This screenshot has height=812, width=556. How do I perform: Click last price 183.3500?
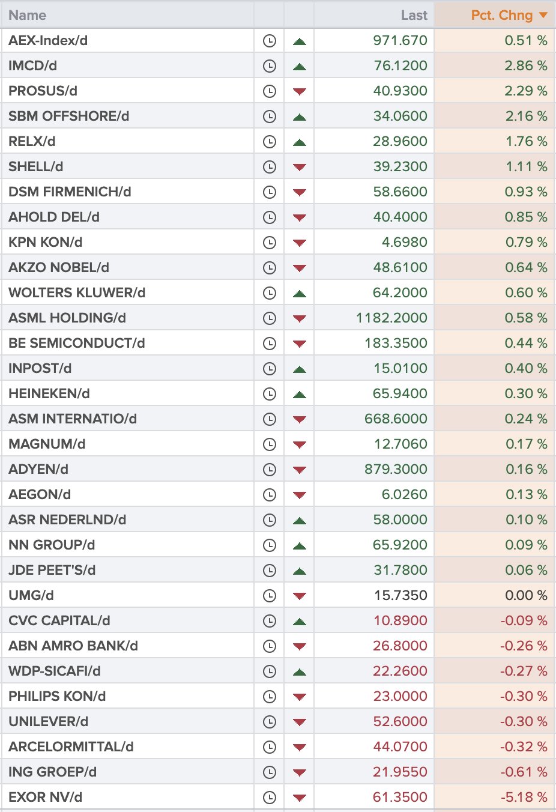pyautogui.click(x=396, y=344)
